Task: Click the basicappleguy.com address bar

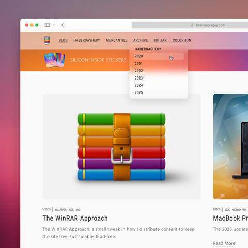Action: click(190, 25)
